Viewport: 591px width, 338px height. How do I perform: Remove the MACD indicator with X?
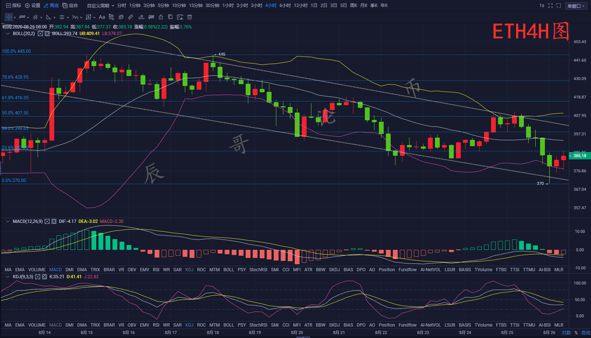pyautogui.click(x=54, y=221)
